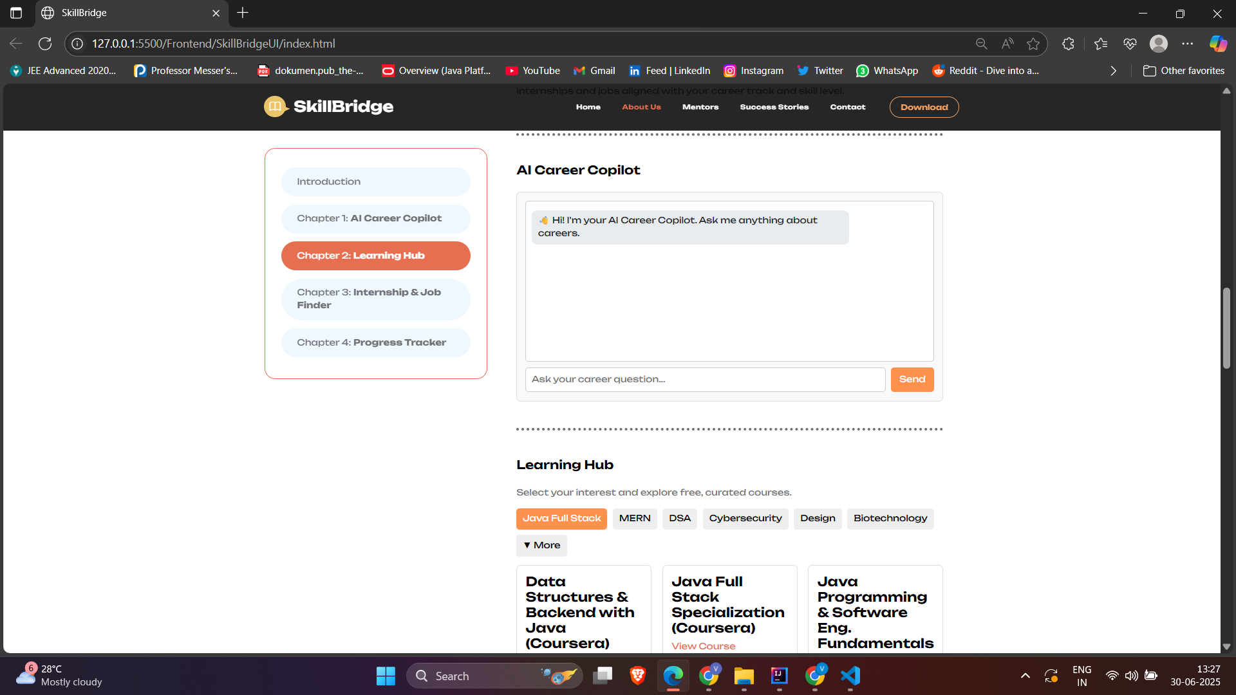Screen dimensions: 1236x695
Task: Add page to favorites star icon
Action: pyautogui.click(x=1033, y=44)
